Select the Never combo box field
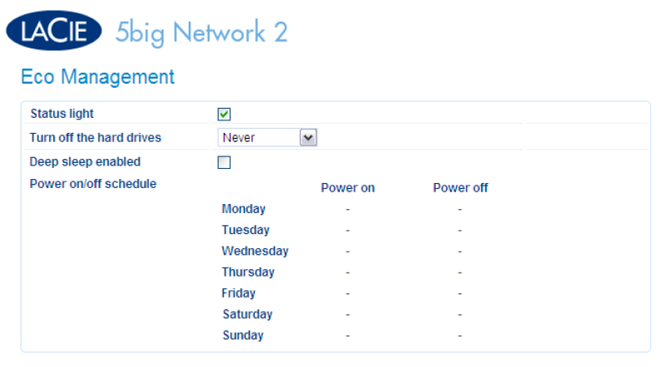The image size is (668, 367). 267,138
